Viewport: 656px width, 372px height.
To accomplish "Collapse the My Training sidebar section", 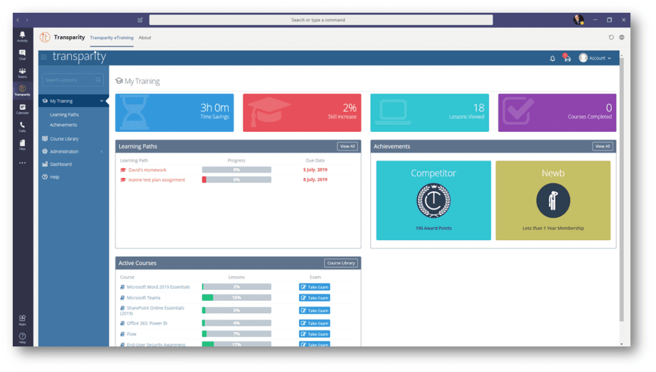I will coord(101,101).
